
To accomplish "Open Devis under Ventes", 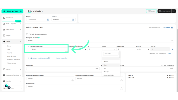I will (8, 49).
